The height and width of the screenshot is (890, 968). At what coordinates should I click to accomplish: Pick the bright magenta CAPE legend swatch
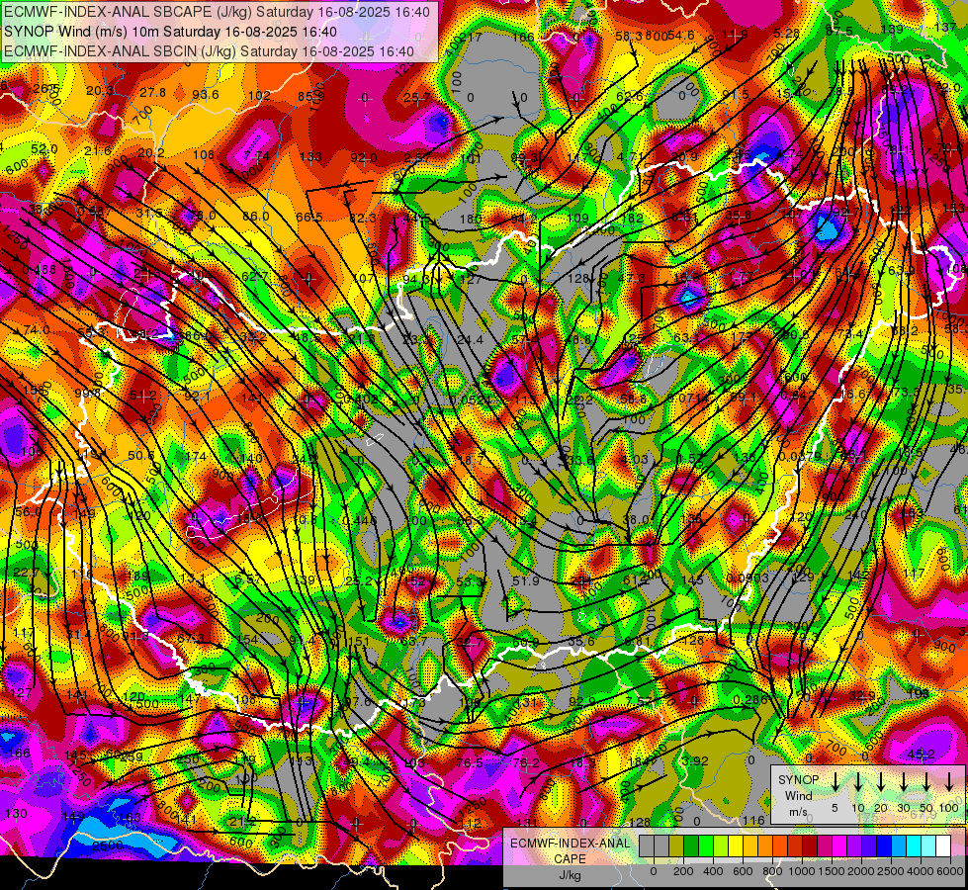(x=839, y=845)
